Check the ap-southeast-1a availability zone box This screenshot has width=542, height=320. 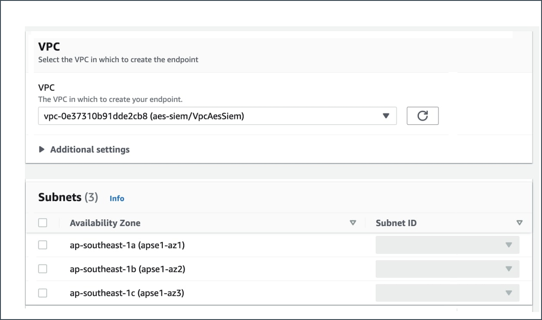(43, 245)
